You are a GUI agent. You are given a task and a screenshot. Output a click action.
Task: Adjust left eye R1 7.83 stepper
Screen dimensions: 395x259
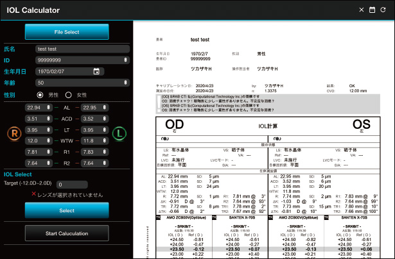pos(104,152)
